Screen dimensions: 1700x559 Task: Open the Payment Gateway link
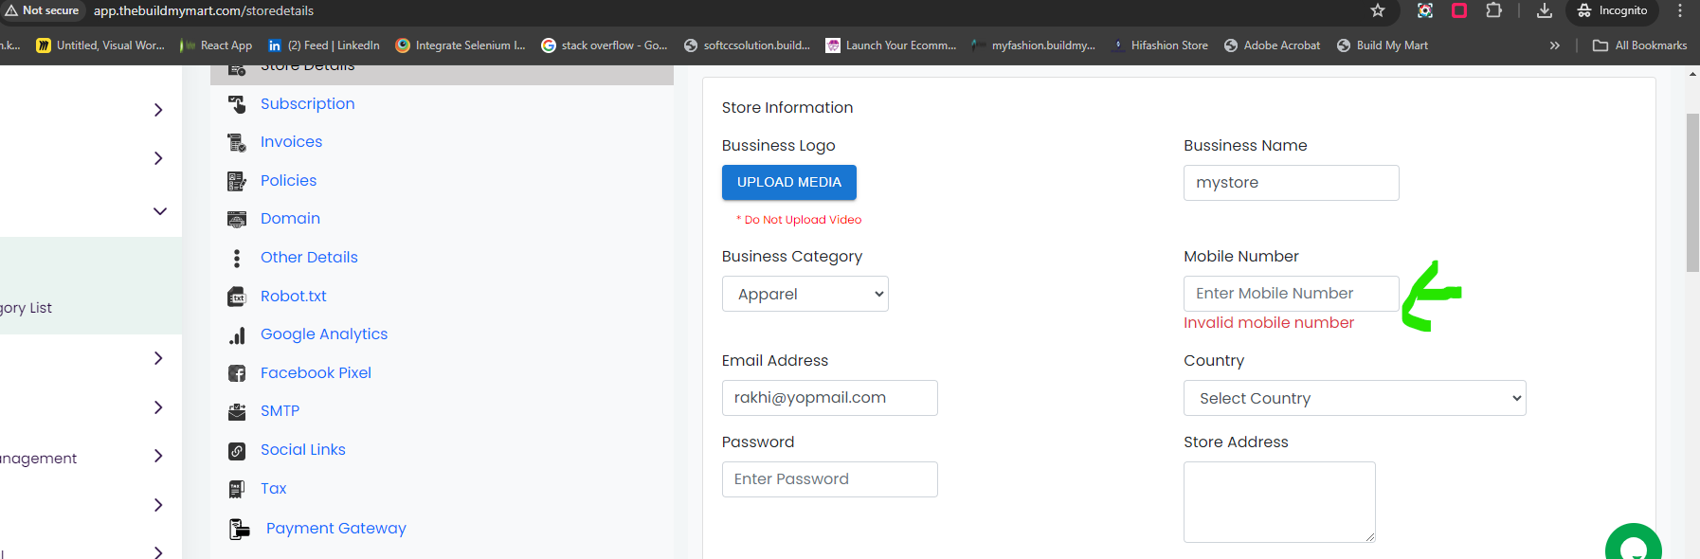pyautogui.click(x=336, y=529)
